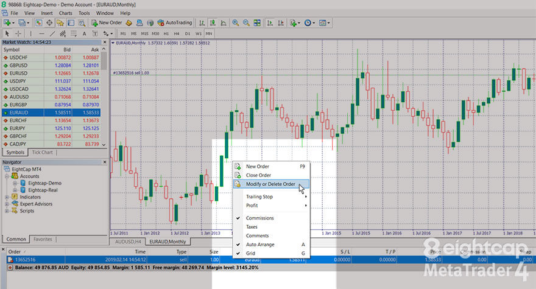Select the equidistant channel tool
Screen dimensions: 536x289
(x=63, y=33)
